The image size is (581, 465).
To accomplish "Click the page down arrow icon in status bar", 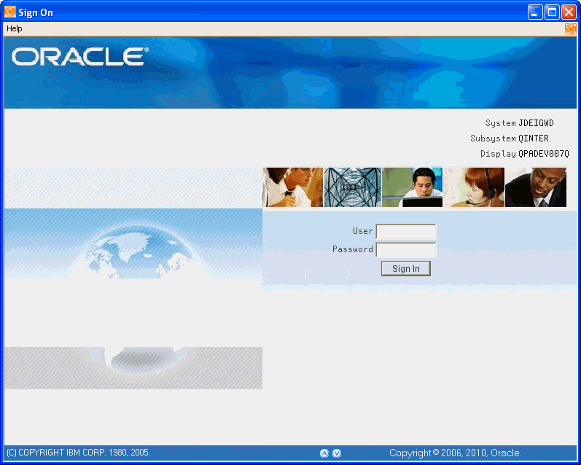I will 337,453.
